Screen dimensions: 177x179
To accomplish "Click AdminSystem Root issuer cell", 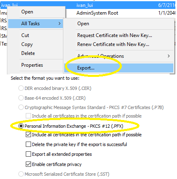I will coord(97,13).
